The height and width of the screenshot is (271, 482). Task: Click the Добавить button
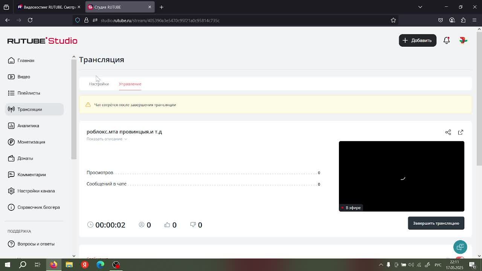[418, 40]
